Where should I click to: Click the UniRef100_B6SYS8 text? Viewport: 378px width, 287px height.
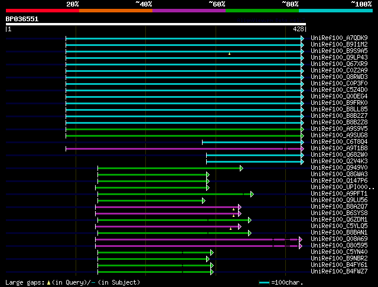point(339,213)
